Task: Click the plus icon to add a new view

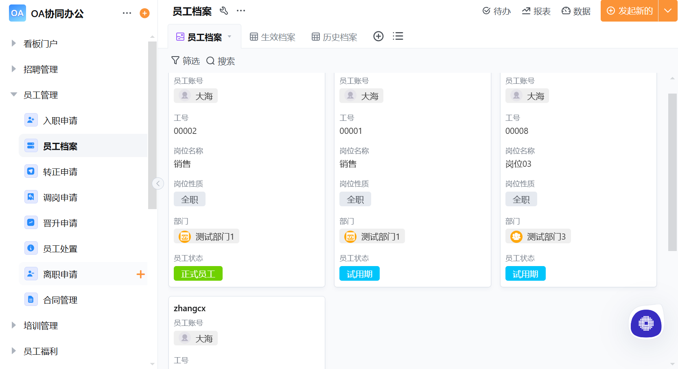Action: tap(378, 36)
